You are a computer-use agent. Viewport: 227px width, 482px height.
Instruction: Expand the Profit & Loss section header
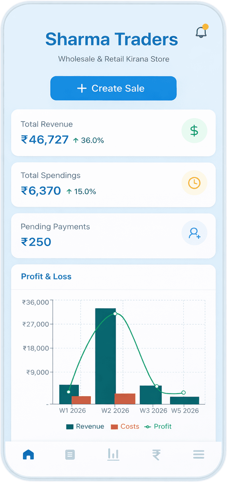coord(46,276)
